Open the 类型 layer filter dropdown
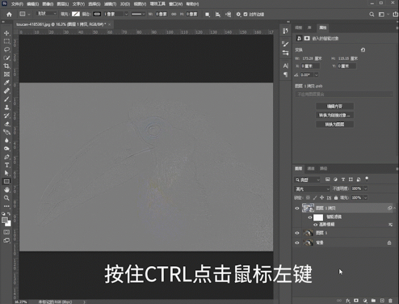Image resolution: width=399 pixels, height=304 pixels. [x=307, y=180]
